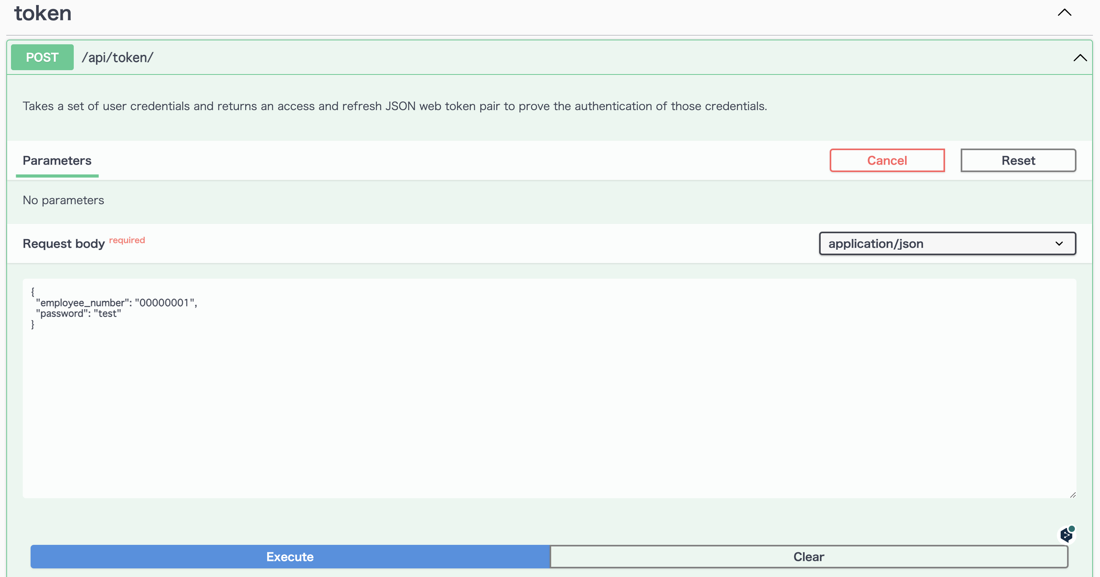Place cursor on the password line
The height and width of the screenshot is (577, 1100).
point(78,314)
